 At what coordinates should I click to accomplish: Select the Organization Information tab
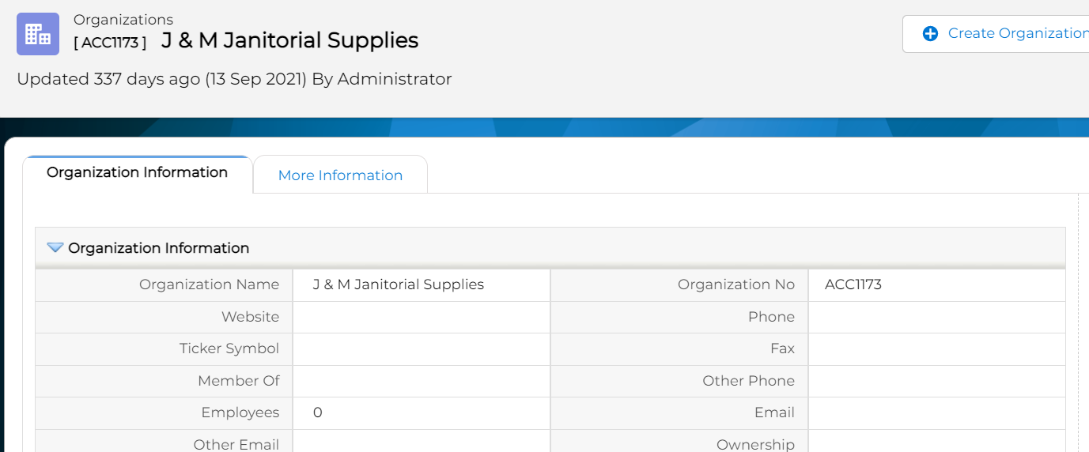[x=137, y=172]
